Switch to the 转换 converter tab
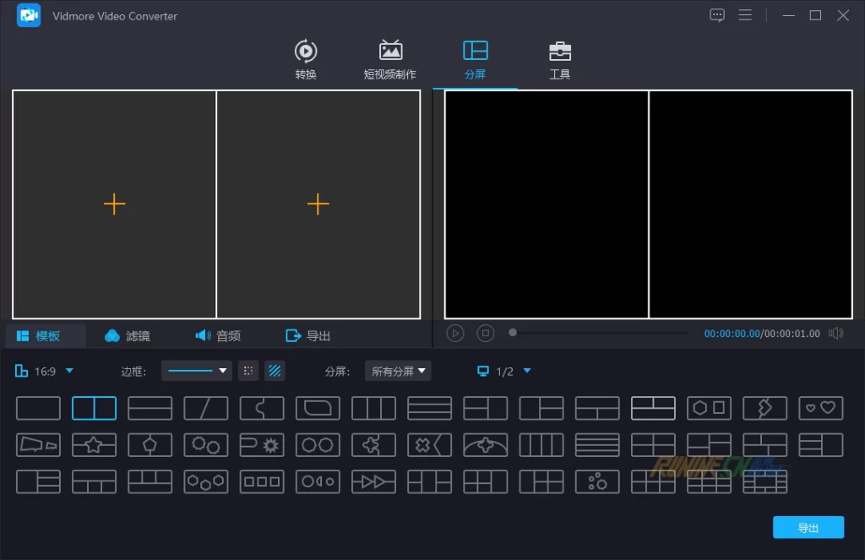Viewport: 865px width, 560px height. (x=306, y=60)
